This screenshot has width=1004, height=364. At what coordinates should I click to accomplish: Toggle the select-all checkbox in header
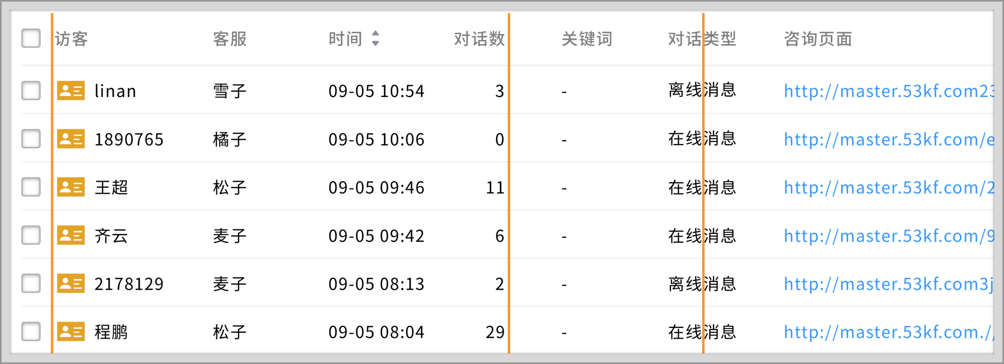[31, 38]
